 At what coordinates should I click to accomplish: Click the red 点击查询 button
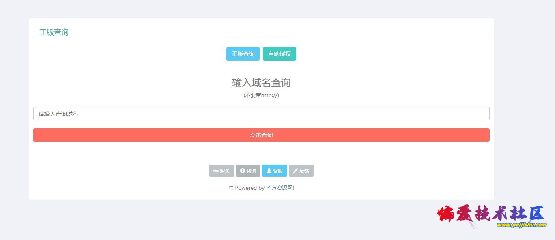(261, 135)
